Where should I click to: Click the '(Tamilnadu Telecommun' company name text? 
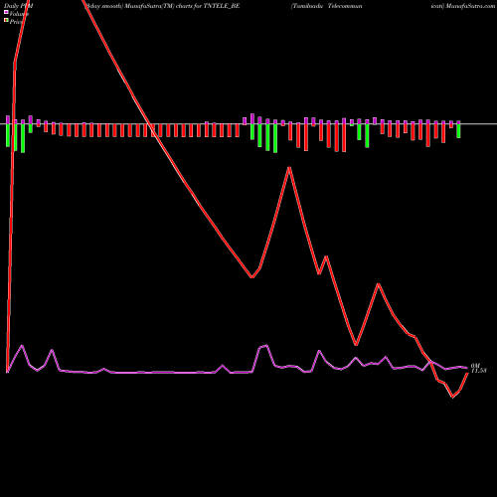coord(327,6)
